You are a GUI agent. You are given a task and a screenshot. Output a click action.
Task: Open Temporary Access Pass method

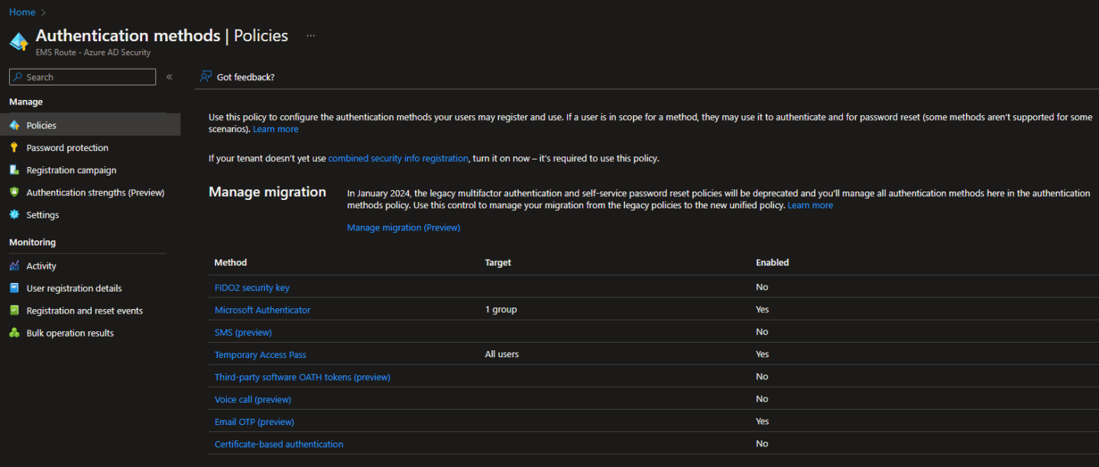tap(261, 355)
